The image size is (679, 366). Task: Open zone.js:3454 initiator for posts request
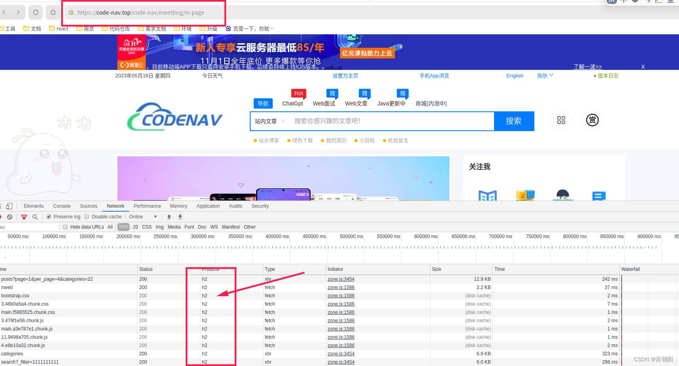click(x=341, y=279)
